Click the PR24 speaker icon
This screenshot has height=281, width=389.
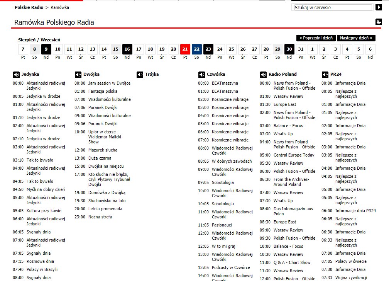pyautogui.click(x=325, y=75)
